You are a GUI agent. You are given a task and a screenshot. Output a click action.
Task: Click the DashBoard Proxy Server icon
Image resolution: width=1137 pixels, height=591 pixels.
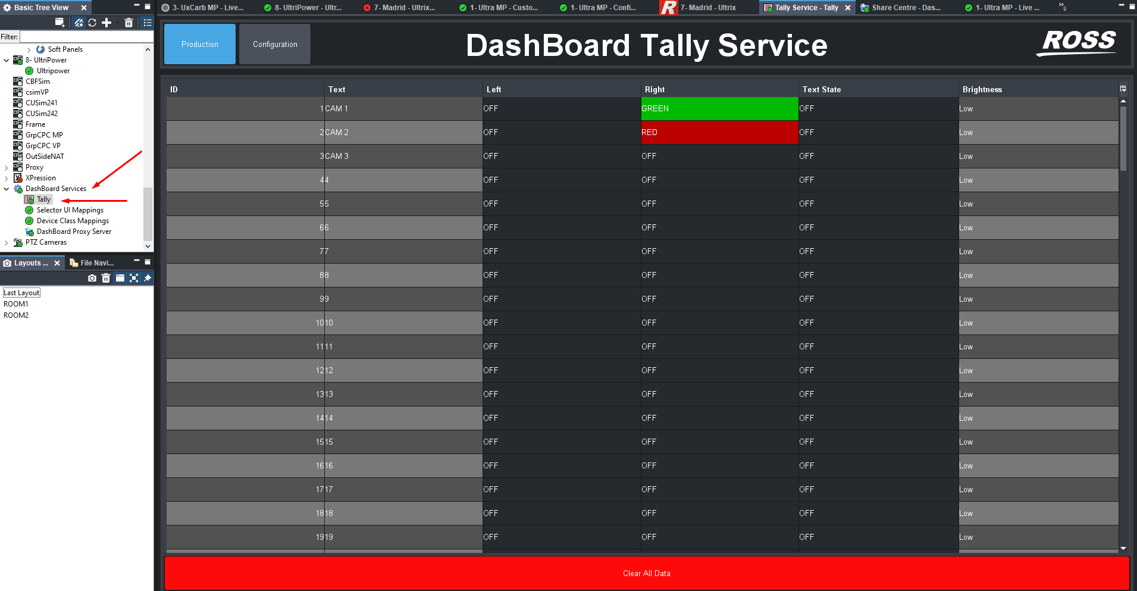(29, 232)
